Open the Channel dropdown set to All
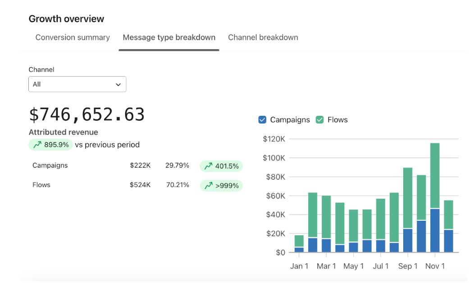Image resolution: width=474 pixels, height=283 pixels. [x=77, y=84]
